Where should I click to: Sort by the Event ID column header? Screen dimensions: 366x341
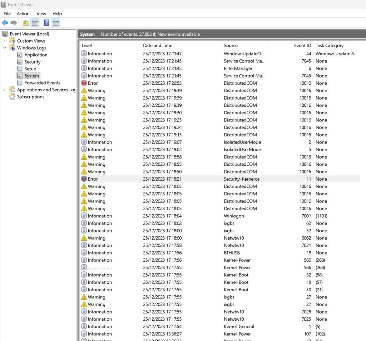tap(290, 45)
